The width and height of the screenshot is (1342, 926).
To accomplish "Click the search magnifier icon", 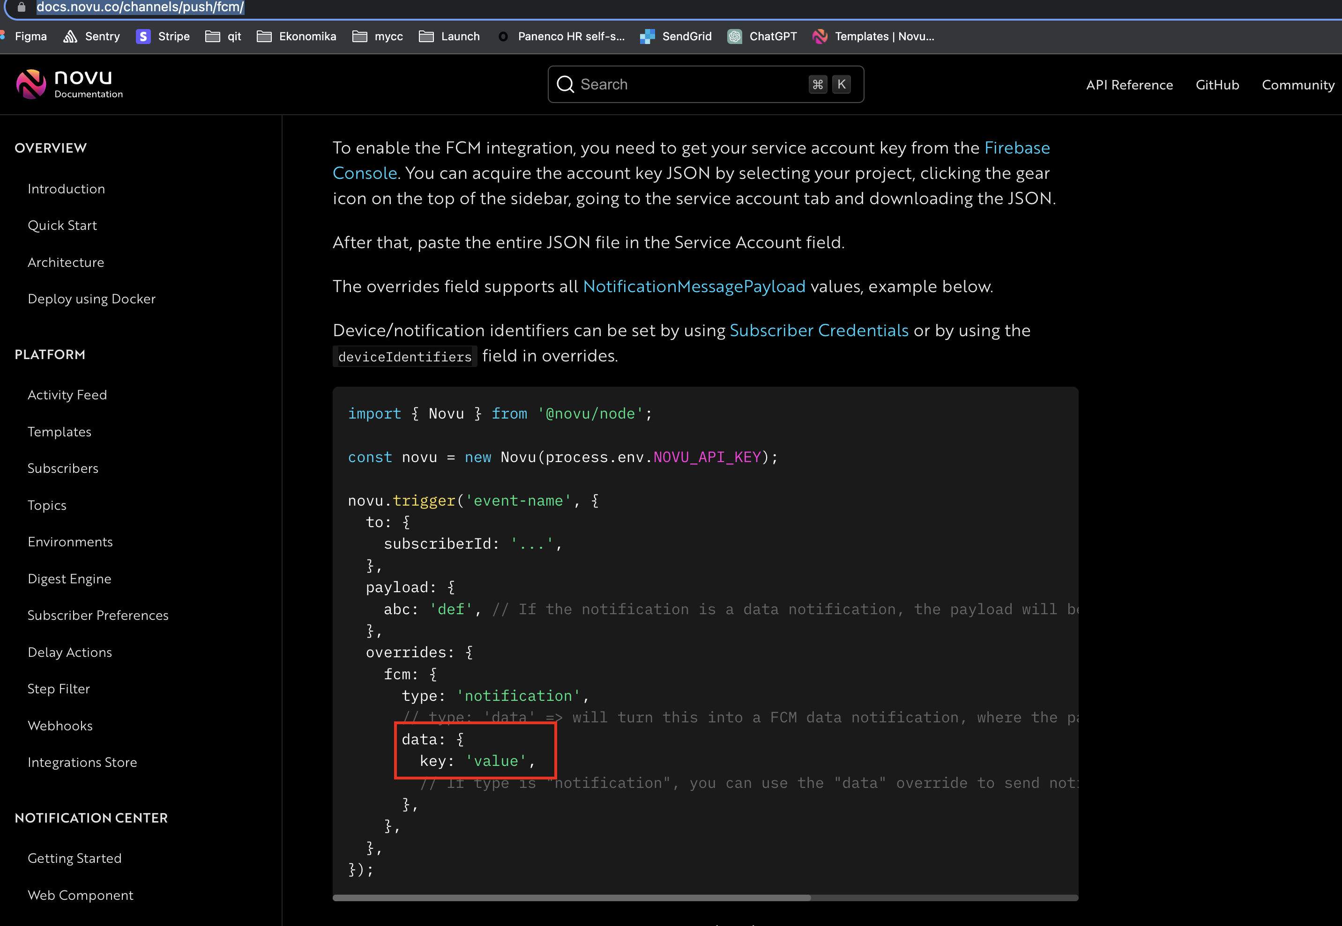I will point(565,85).
